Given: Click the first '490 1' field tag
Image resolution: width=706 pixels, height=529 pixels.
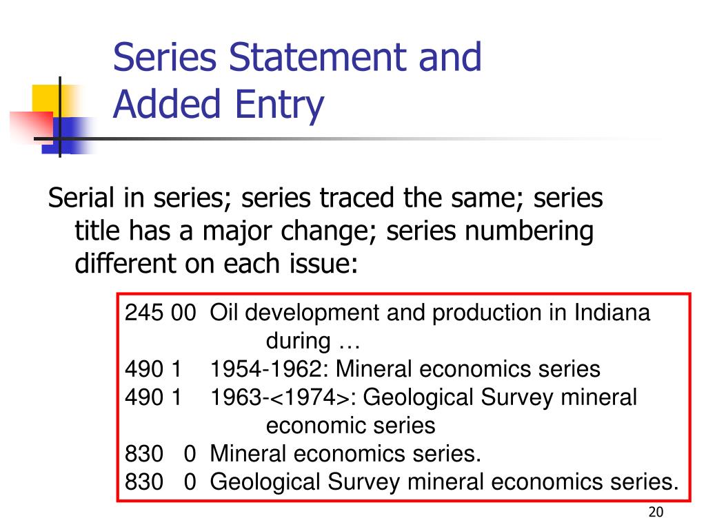Looking at the screenshot, I should pyautogui.click(x=153, y=369).
